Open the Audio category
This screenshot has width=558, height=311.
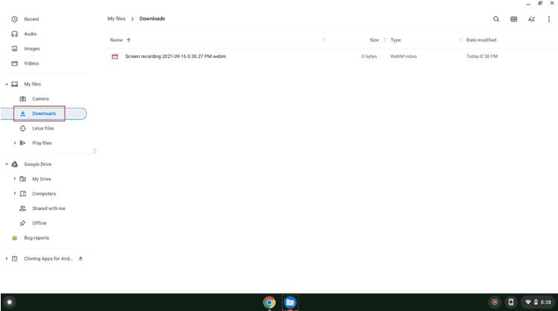point(30,33)
